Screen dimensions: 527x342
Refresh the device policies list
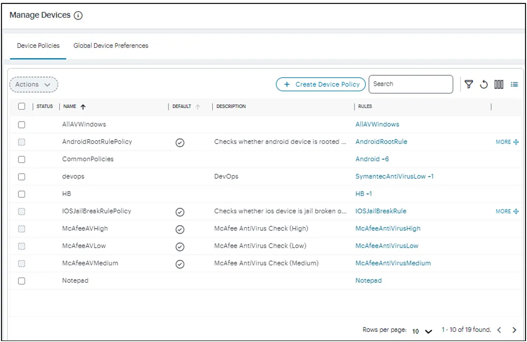[x=484, y=84]
